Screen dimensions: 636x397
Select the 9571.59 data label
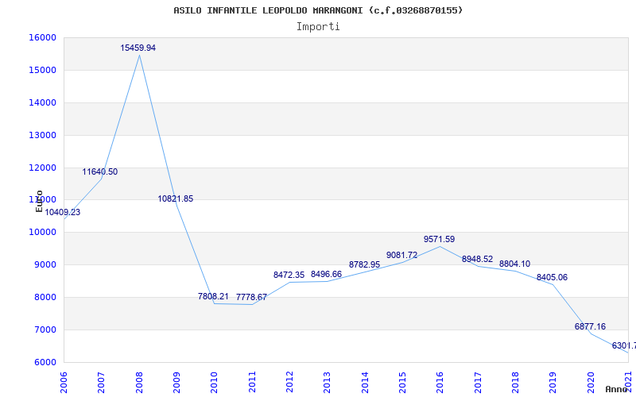tap(440, 240)
